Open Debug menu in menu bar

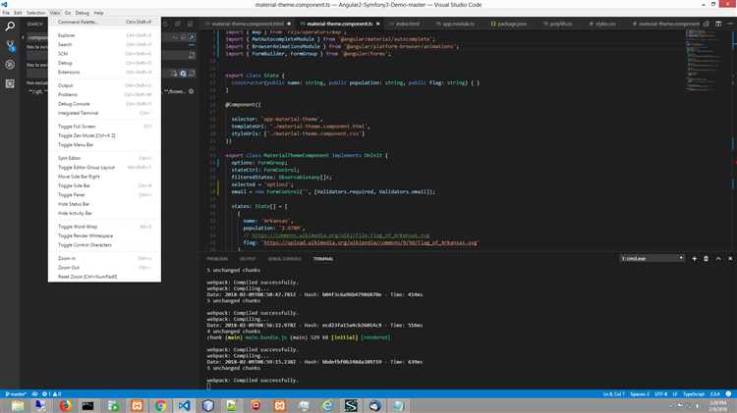point(83,13)
